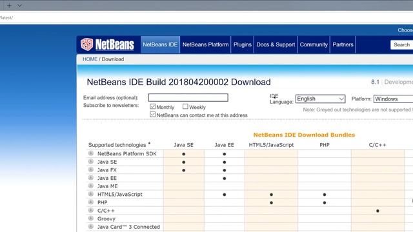Click the Java FX row label

pos(107,170)
